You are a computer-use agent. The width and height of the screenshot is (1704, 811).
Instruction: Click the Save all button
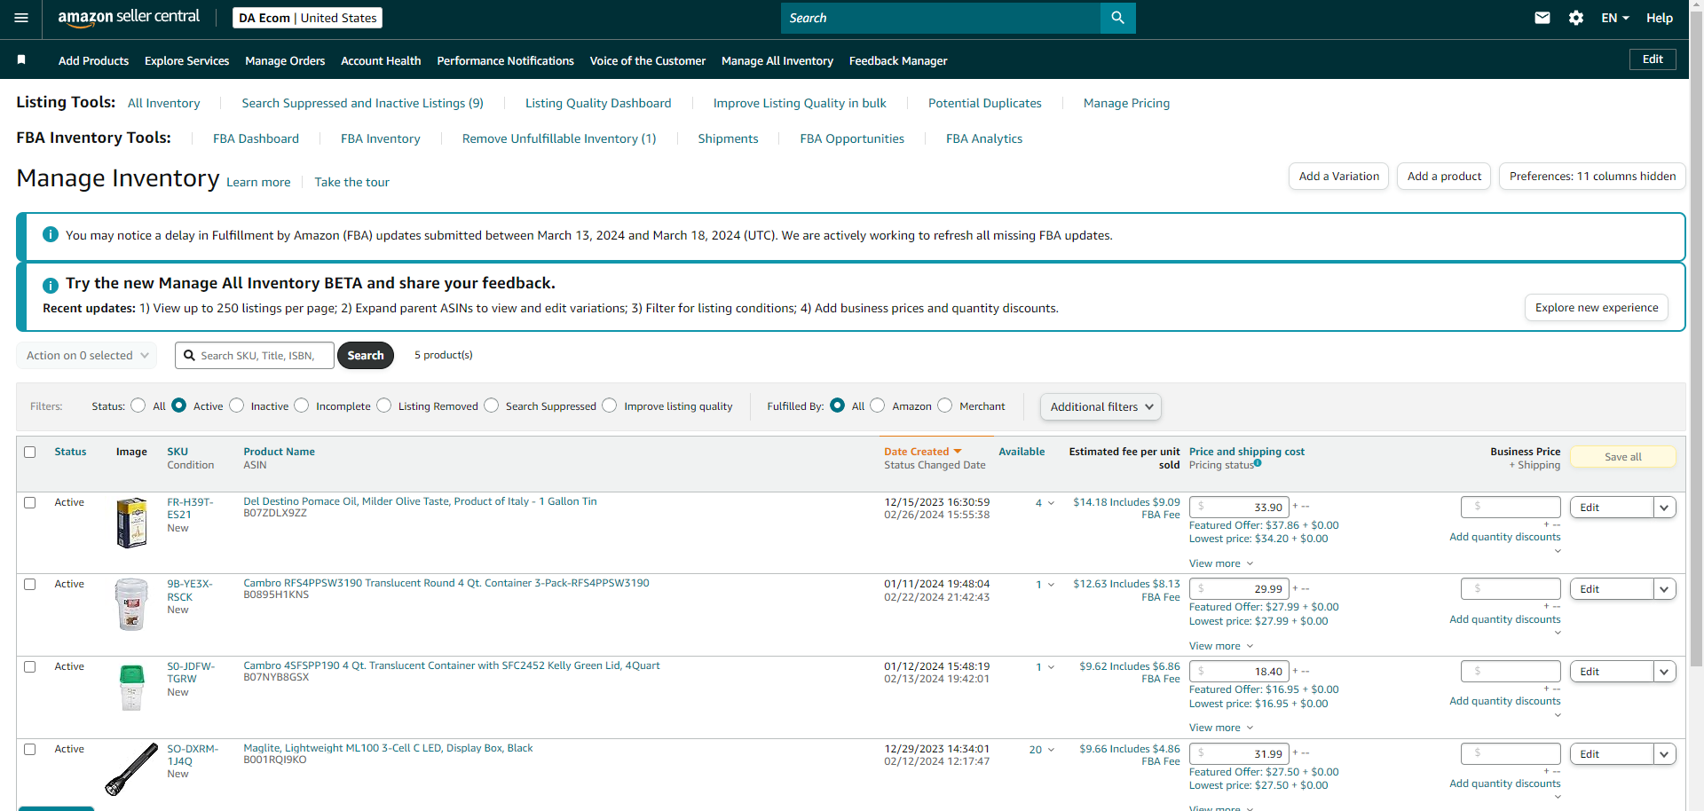click(x=1623, y=457)
